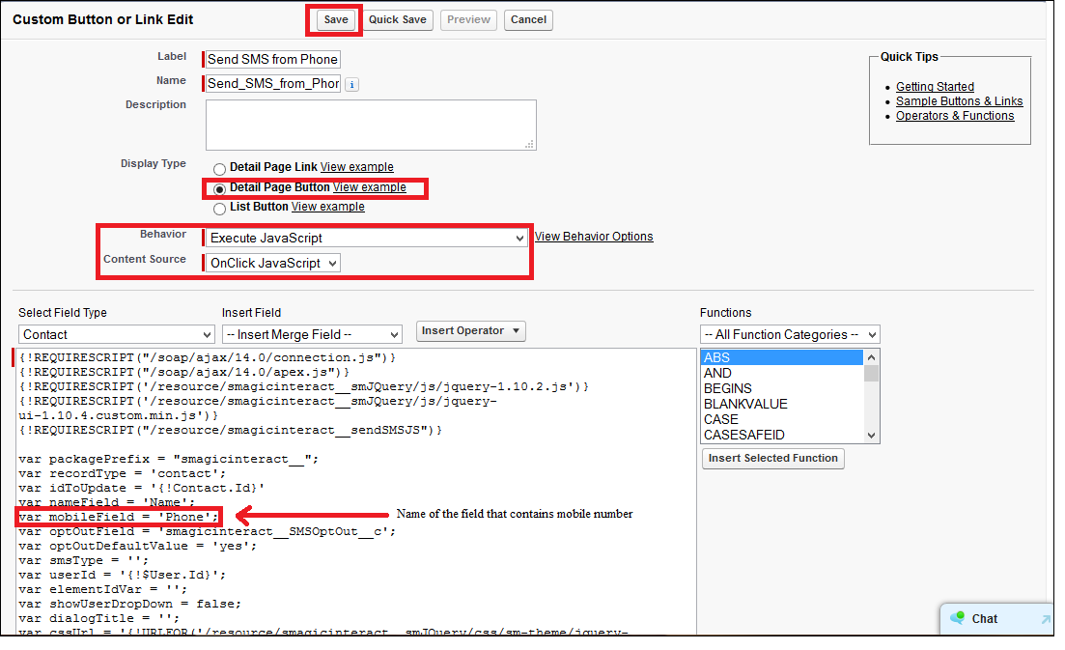Click the Cancel button
The image size is (1065, 650).
pos(528,19)
